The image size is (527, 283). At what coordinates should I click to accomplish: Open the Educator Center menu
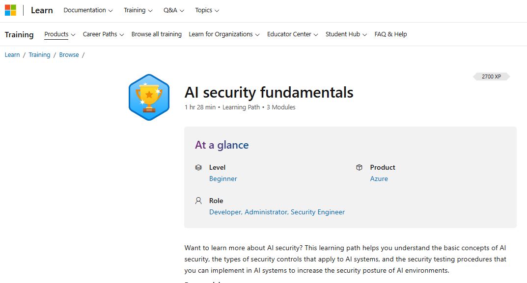click(292, 34)
